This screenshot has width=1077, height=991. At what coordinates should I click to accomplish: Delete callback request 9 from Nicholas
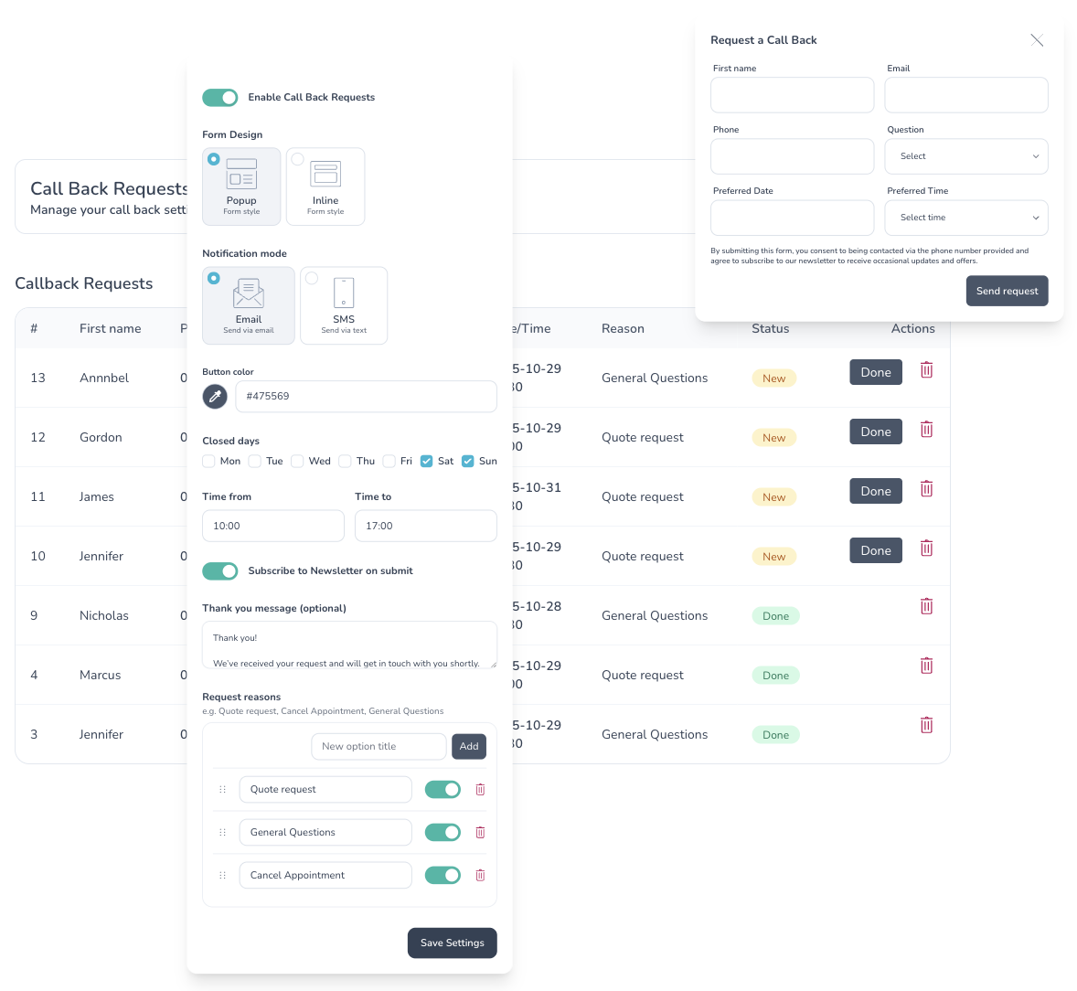[926, 606]
